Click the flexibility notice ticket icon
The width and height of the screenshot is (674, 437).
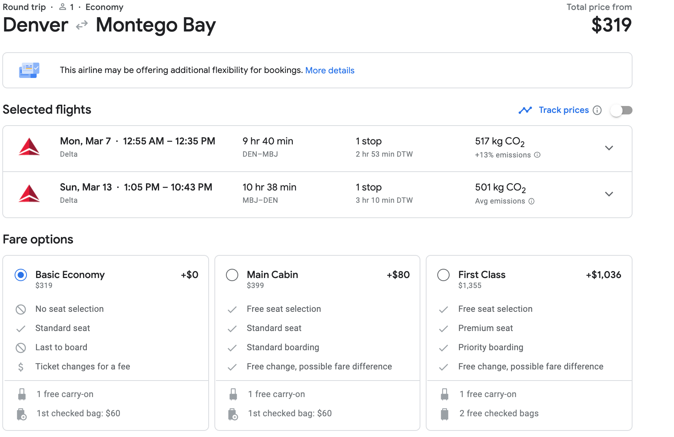pos(29,70)
